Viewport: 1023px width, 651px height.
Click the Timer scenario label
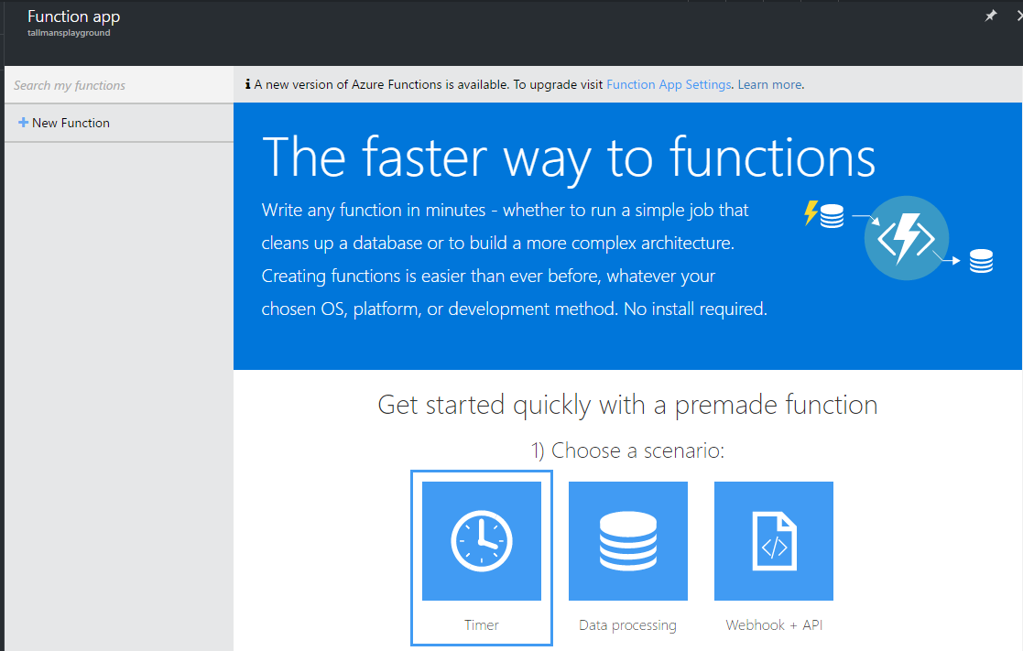pyautogui.click(x=482, y=625)
